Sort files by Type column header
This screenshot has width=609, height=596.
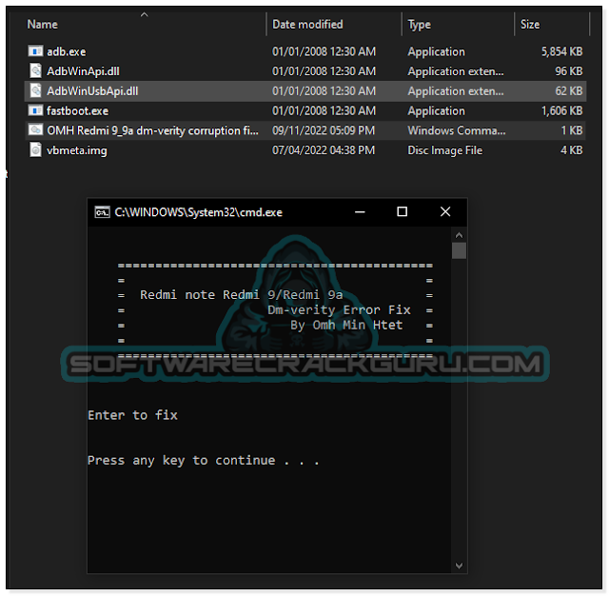pyautogui.click(x=419, y=24)
